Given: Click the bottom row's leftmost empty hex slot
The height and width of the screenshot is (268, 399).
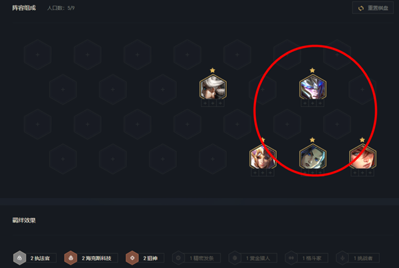Looking at the screenshot, I should pyautogui.click(x=63, y=159).
